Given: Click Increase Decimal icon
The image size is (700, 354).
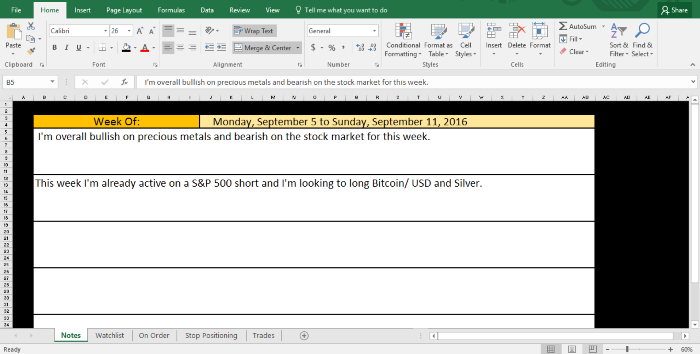Looking at the screenshot, I should pyautogui.click(x=360, y=47).
